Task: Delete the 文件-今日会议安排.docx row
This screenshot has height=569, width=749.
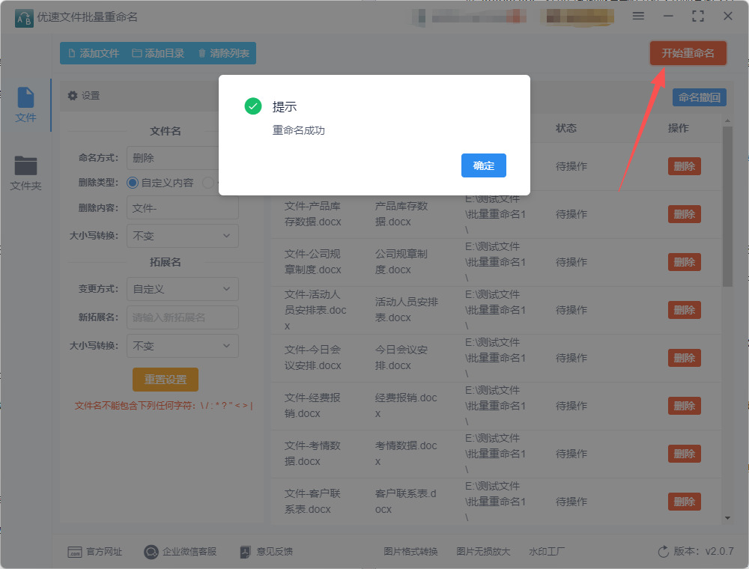Action: click(x=684, y=358)
